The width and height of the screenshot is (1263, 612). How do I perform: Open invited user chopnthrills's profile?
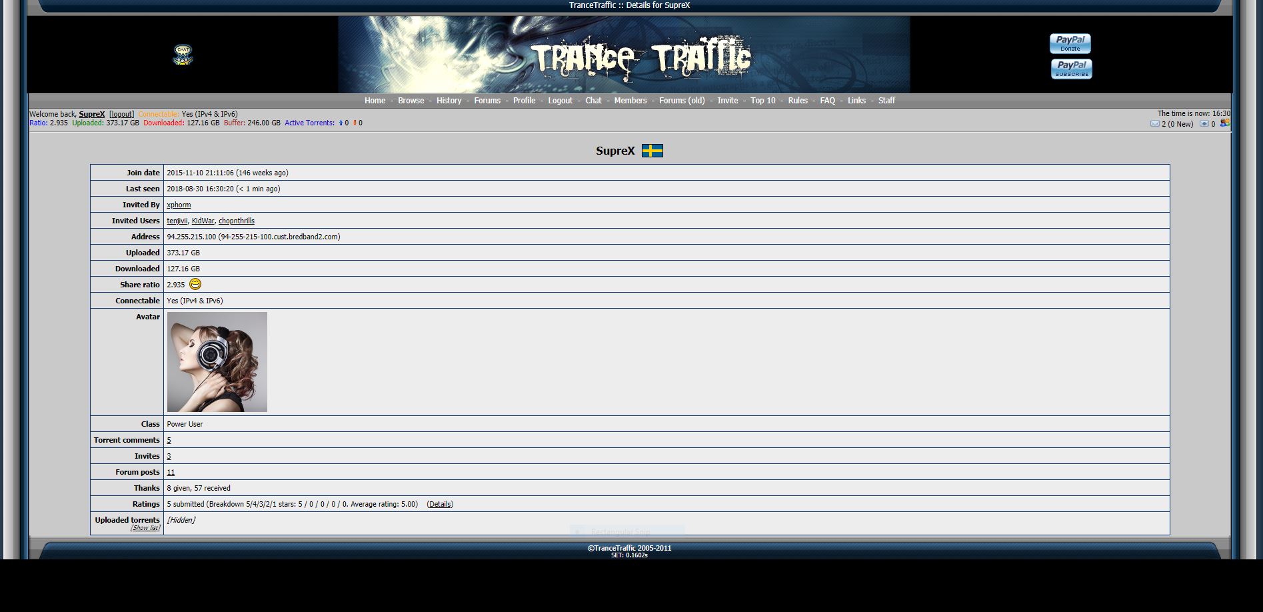(237, 221)
